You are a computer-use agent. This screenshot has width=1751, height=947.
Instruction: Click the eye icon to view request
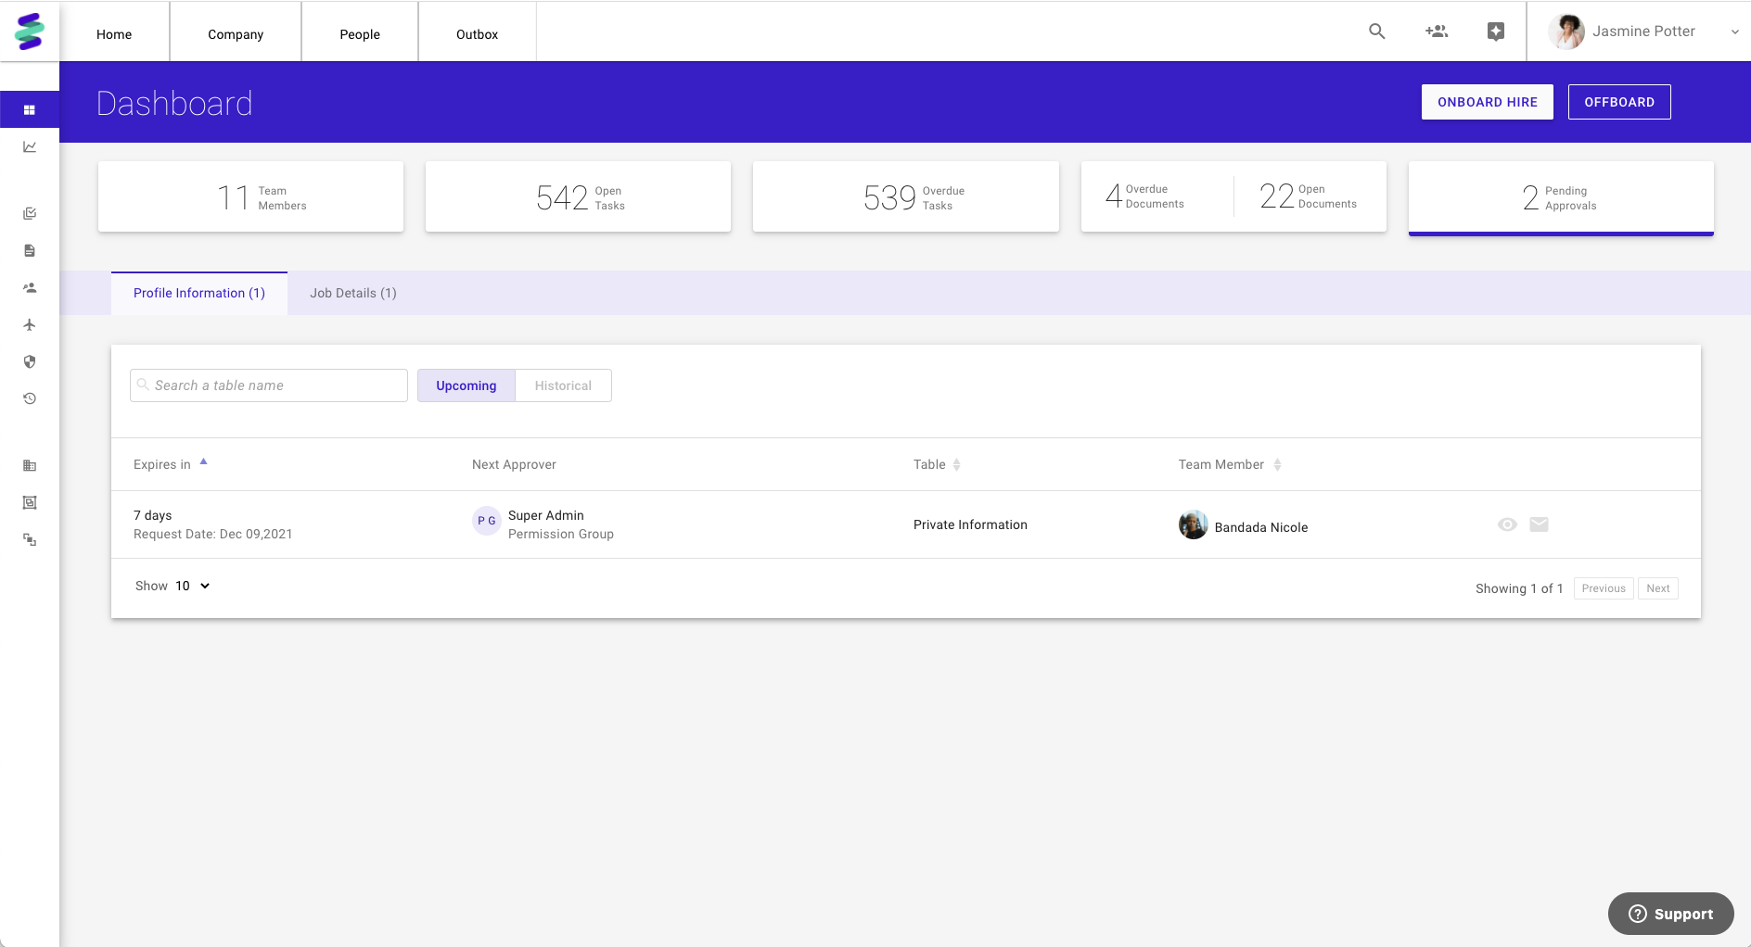pos(1507,524)
